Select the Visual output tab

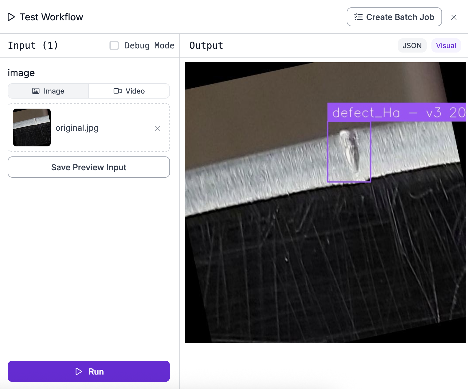(446, 46)
